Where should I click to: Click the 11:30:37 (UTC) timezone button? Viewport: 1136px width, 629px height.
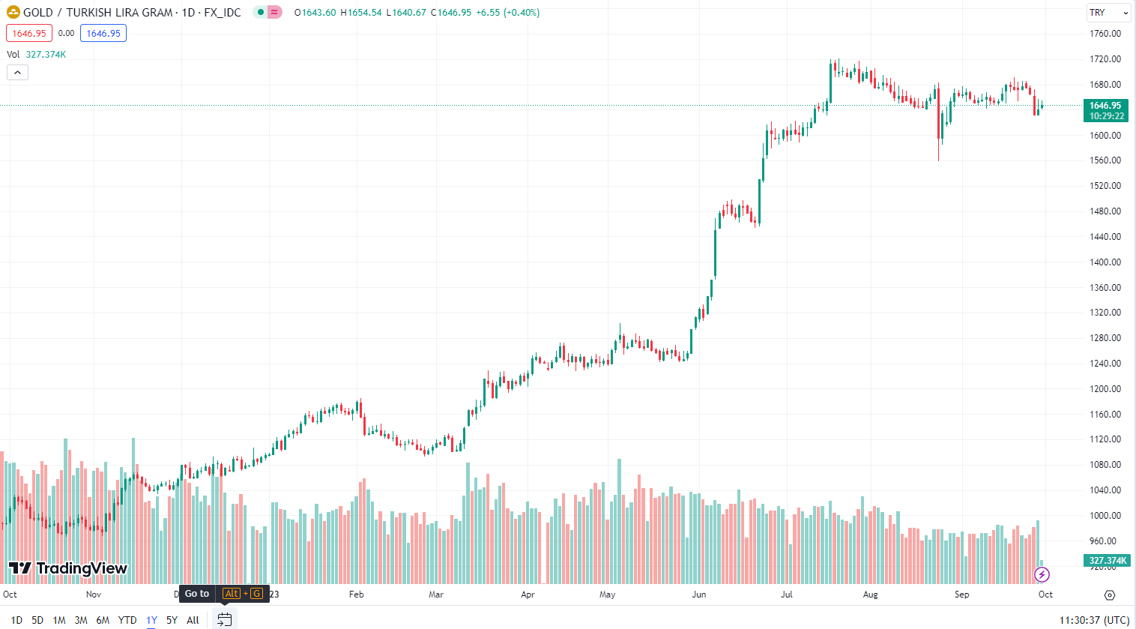[1094, 620]
